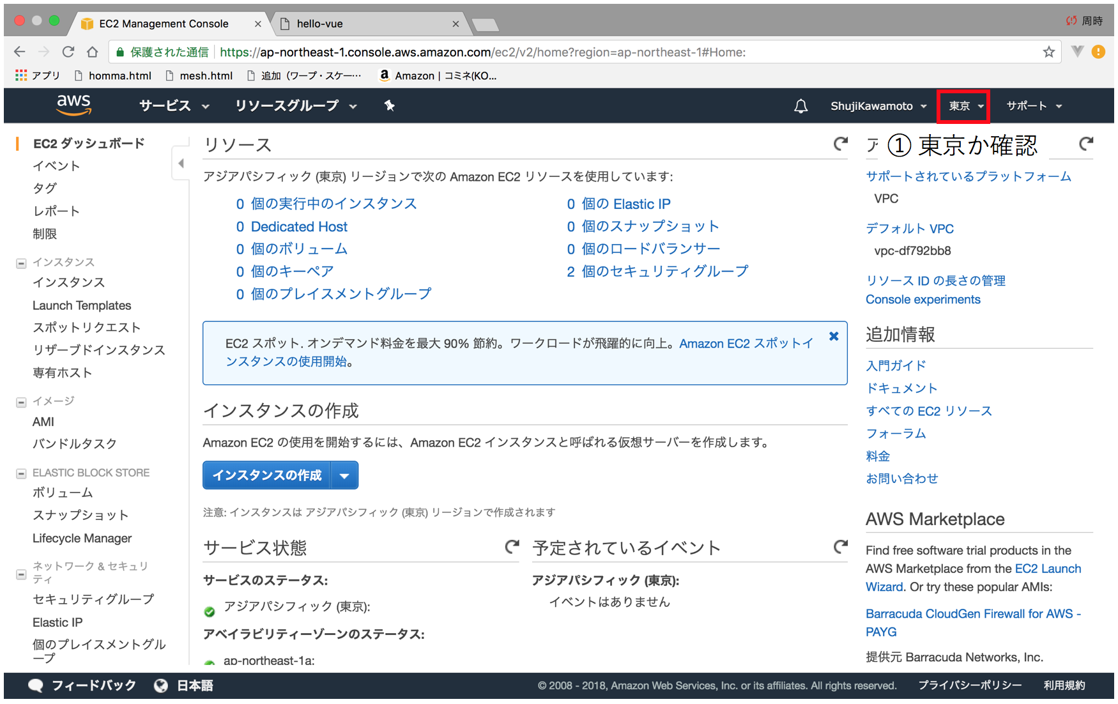Refresh the Resources section
1118x704 pixels.
[x=840, y=144]
